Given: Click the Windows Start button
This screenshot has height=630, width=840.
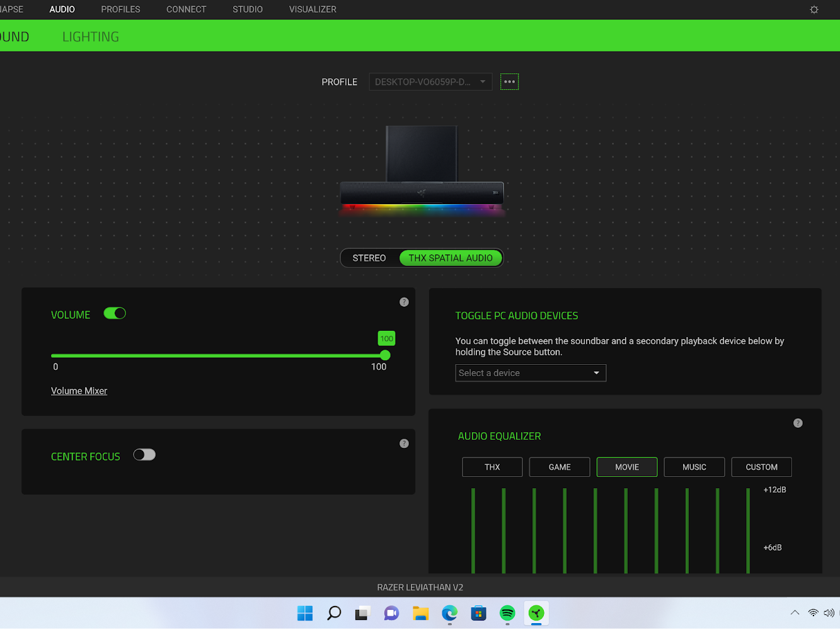Looking at the screenshot, I should coord(305,613).
